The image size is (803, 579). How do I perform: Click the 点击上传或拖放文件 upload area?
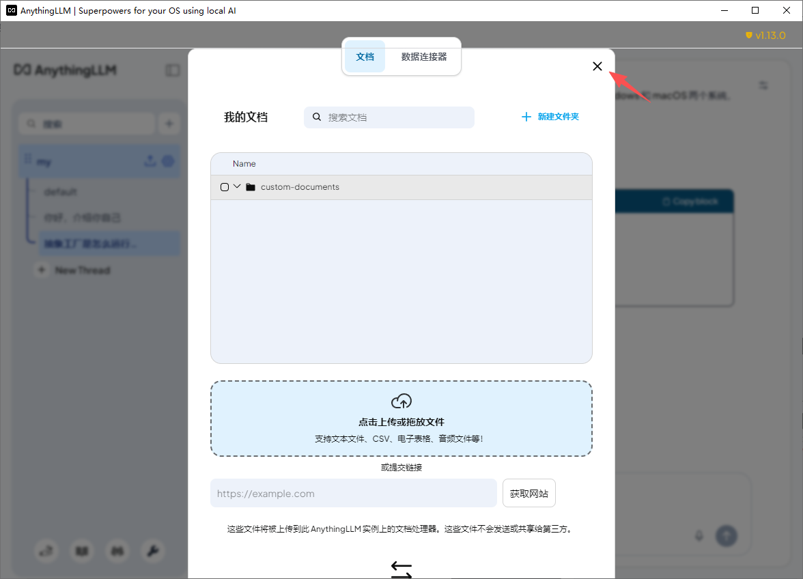(x=401, y=419)
